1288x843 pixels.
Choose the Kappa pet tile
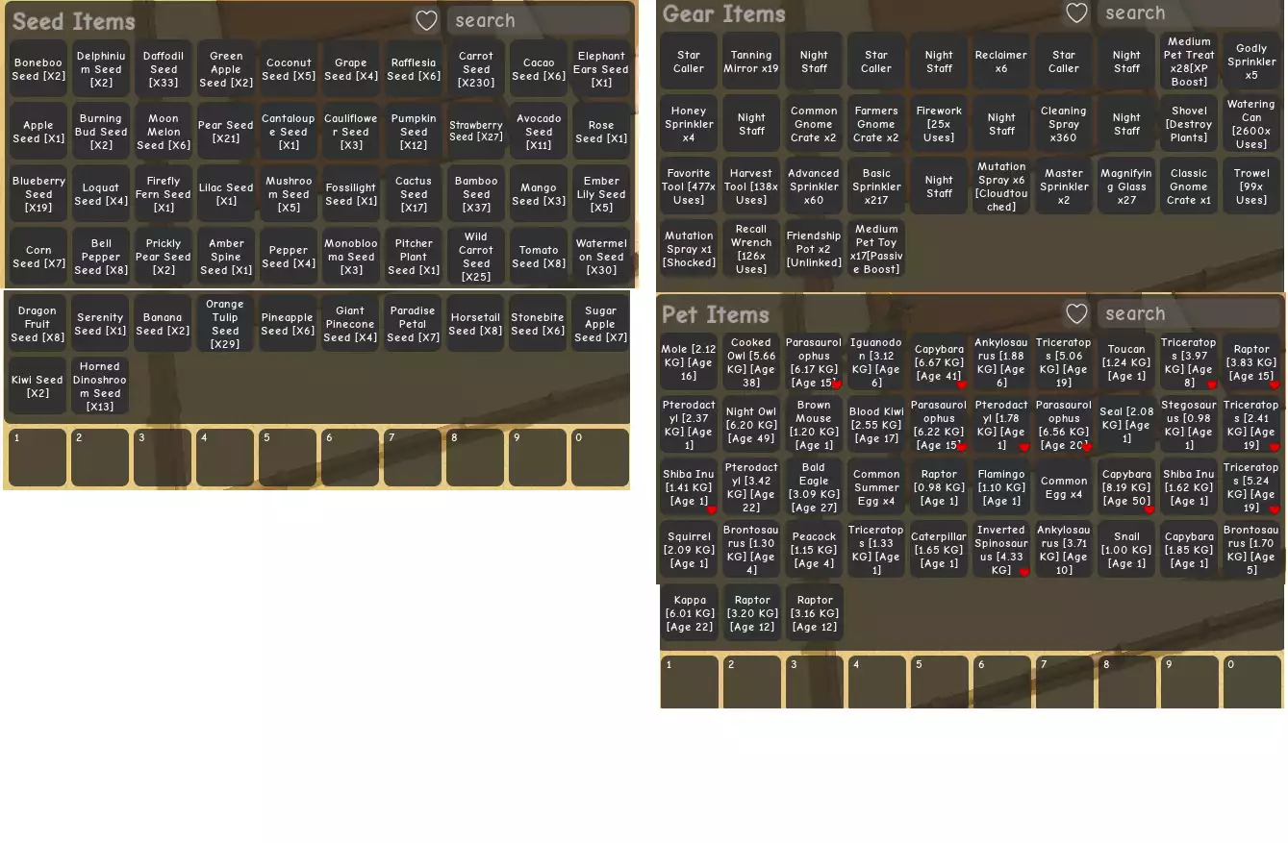[690, 613]
